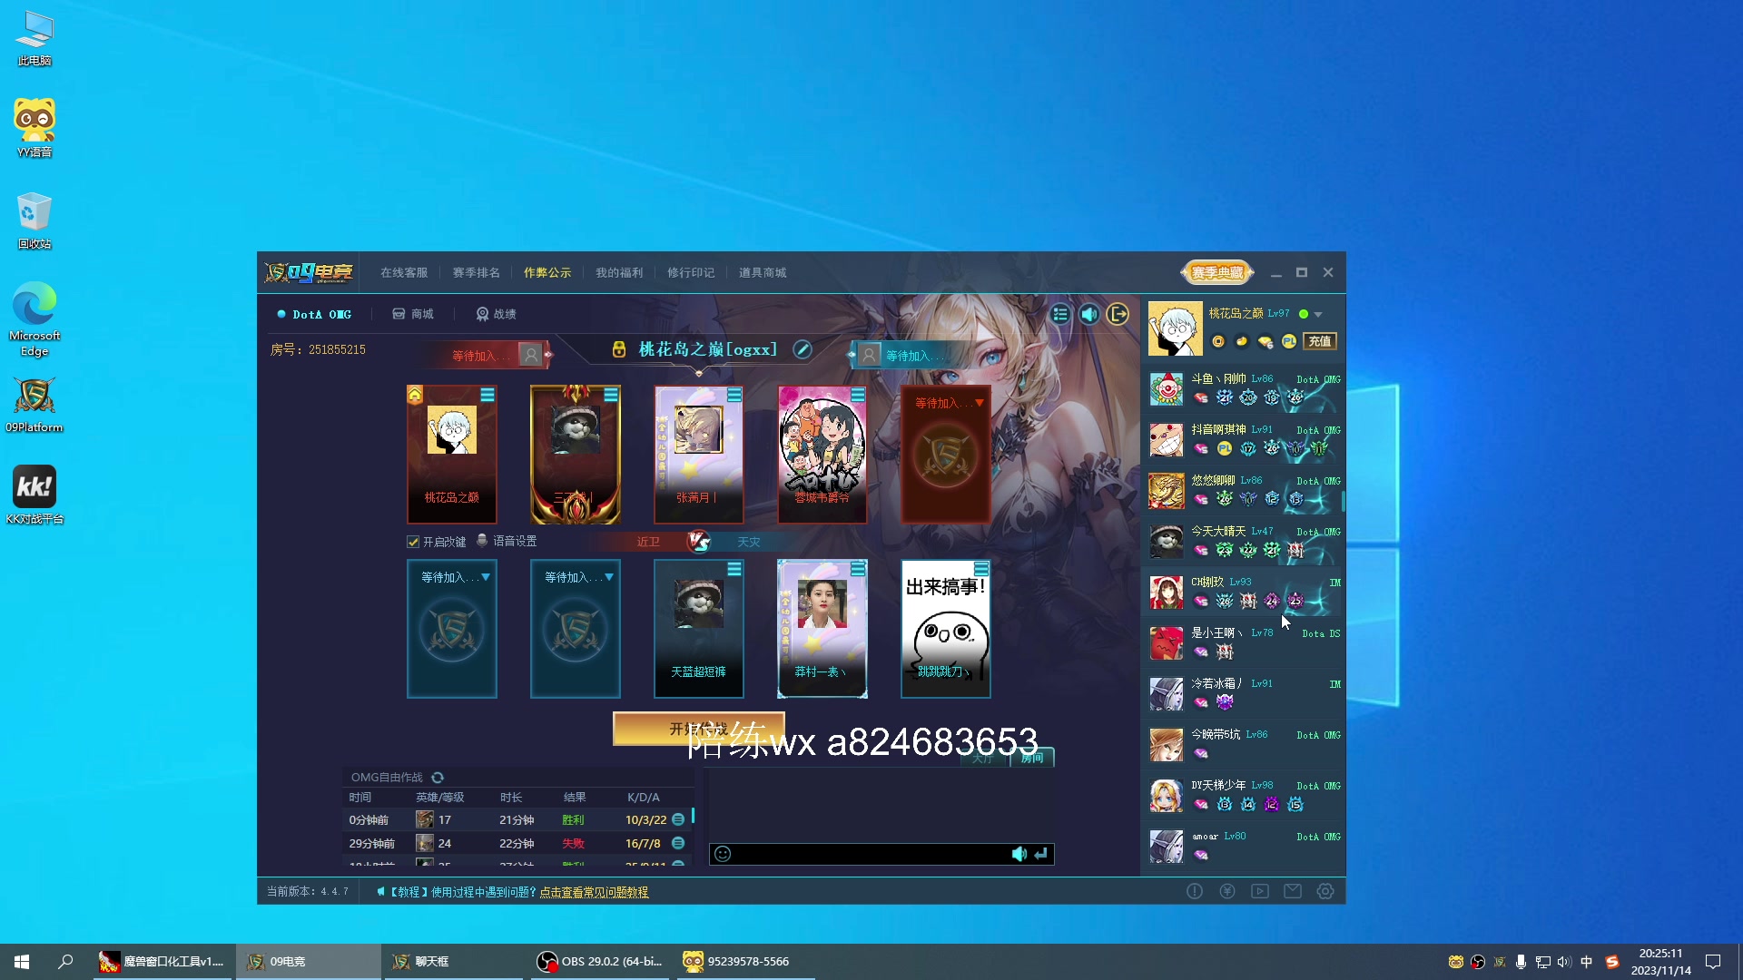Open settings gear at bottom right
This screenshot has width=1743, height=980.
pos(1325,891)
